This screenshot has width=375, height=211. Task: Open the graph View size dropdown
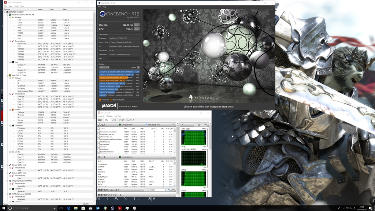[x=201, y=125]
